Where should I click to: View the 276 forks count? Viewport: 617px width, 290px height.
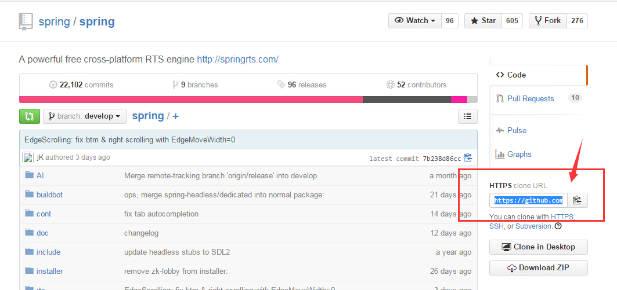tap(577, 21)
